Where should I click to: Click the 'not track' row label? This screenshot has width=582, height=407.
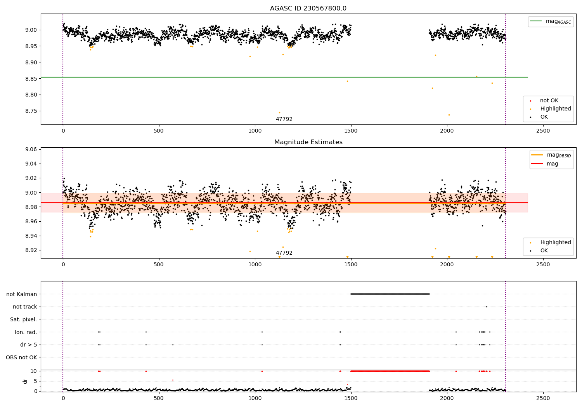(x=25, y=307)
